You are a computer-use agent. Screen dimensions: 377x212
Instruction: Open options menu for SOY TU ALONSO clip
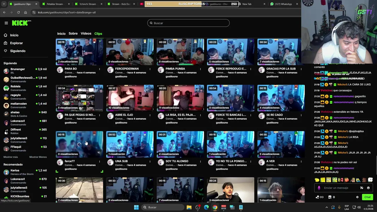[200, 162]
